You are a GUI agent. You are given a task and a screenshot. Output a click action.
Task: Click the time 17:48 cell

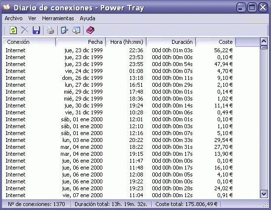point(136,92)
